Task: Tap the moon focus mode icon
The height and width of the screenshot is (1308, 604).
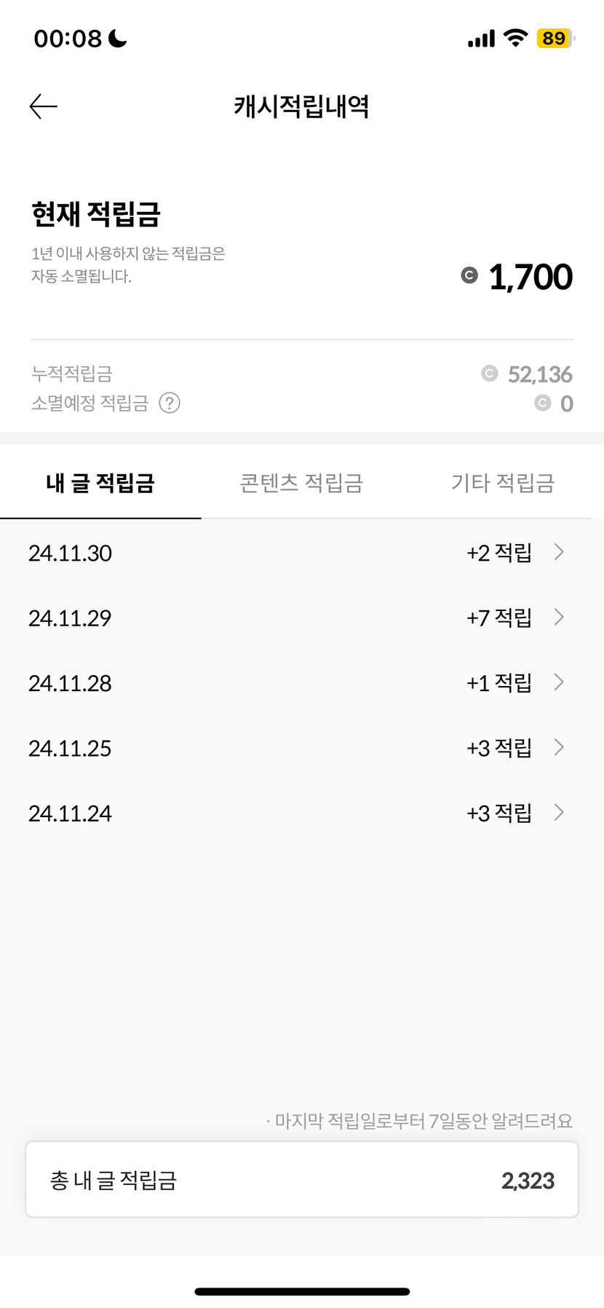Action: [117, 38]
